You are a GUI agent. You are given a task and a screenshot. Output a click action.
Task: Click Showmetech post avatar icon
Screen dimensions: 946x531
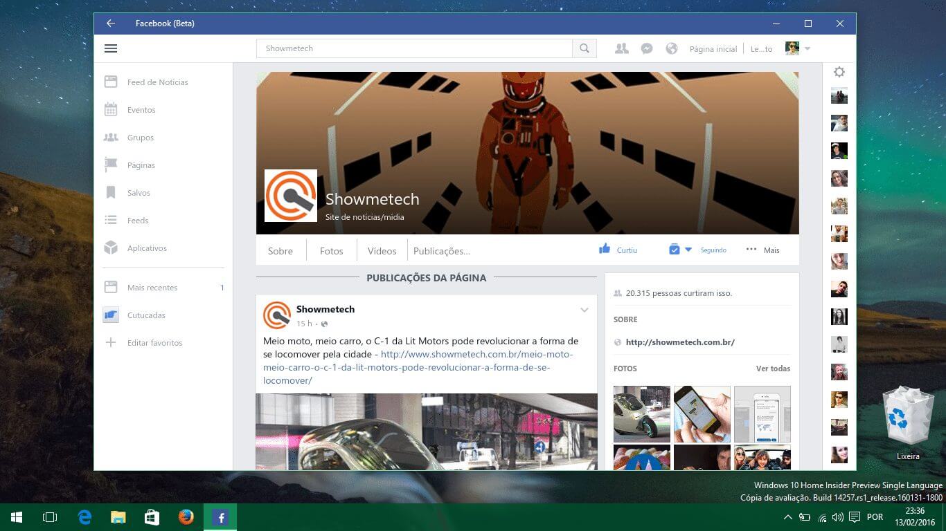277,315
